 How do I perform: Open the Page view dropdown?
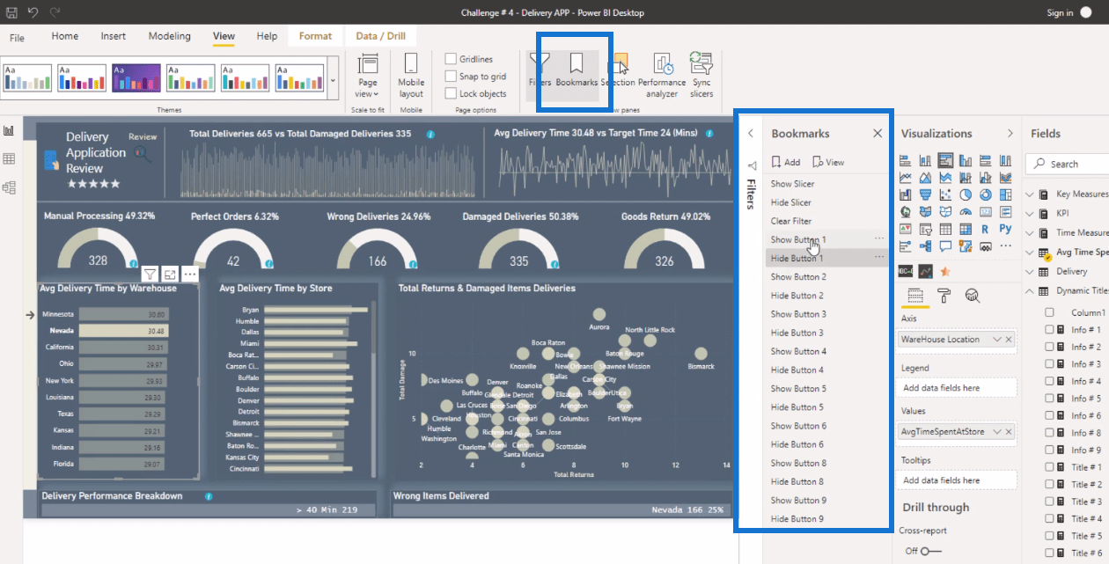[x=367, y=74]
